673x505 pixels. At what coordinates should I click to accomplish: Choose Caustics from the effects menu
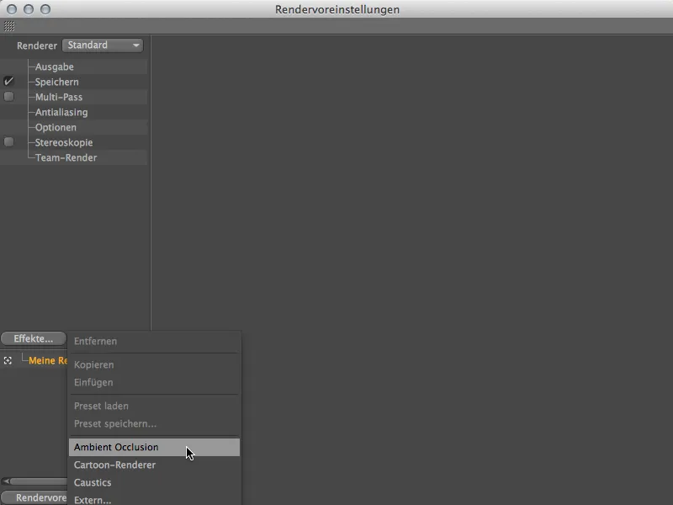(154, 482)
